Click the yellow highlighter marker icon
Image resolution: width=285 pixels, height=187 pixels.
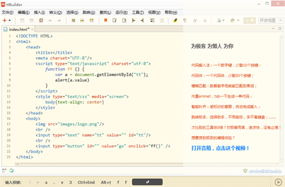(175, 20)
